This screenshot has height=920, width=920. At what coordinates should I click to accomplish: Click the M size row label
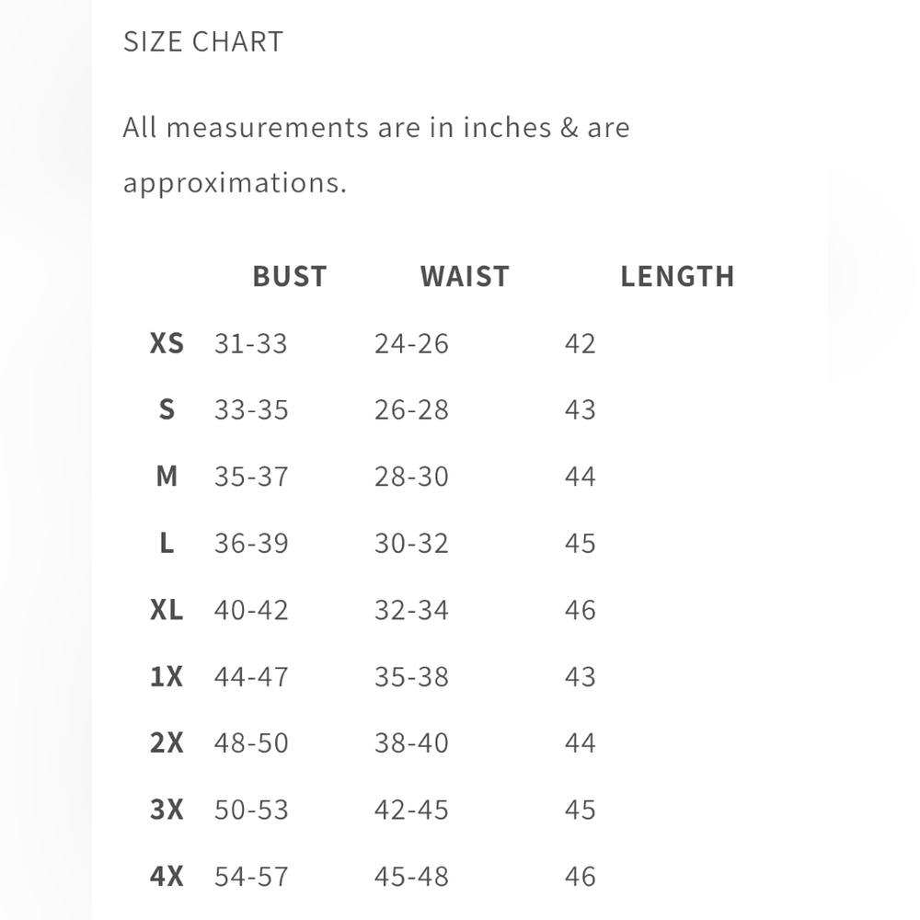pyautogui.click(x=167, y=476)
